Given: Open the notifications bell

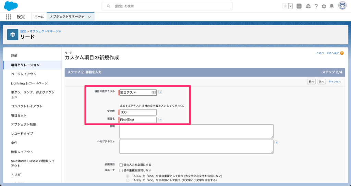Looking at the screenshot, I should click(x=331, y=6).
